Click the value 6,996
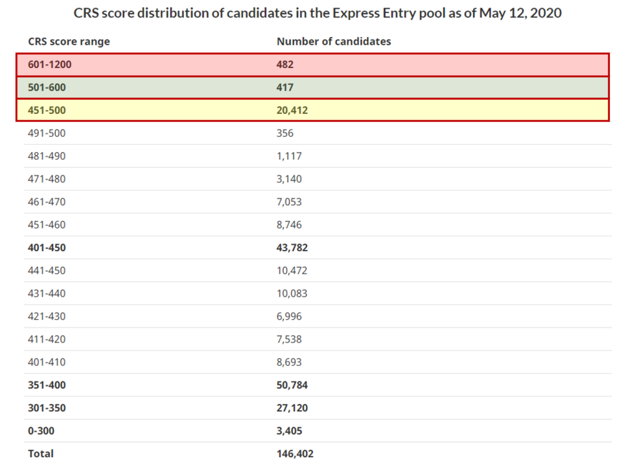626x459 pixels. 289,317
